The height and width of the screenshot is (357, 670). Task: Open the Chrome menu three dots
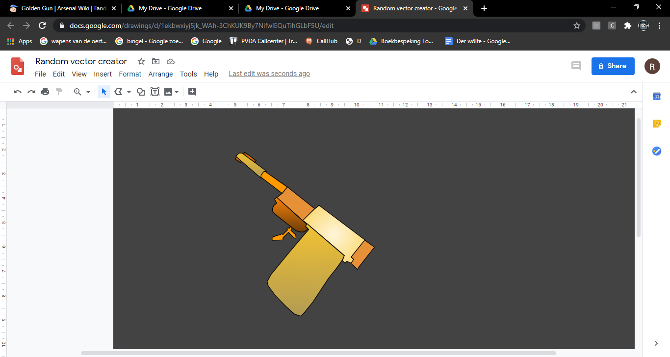pyautogui.click(x=659, y=25)
